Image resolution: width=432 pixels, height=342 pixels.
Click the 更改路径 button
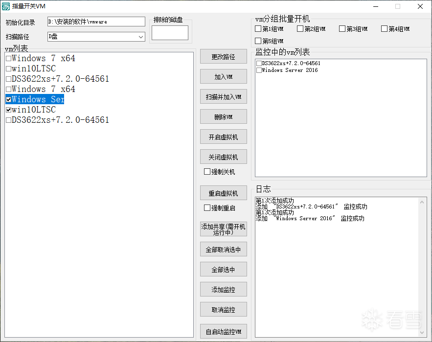coord(223,57)
